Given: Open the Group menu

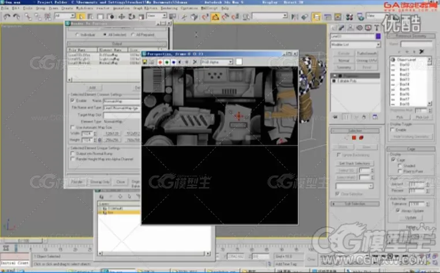Looking at the screenshot, I should (40, 9).
